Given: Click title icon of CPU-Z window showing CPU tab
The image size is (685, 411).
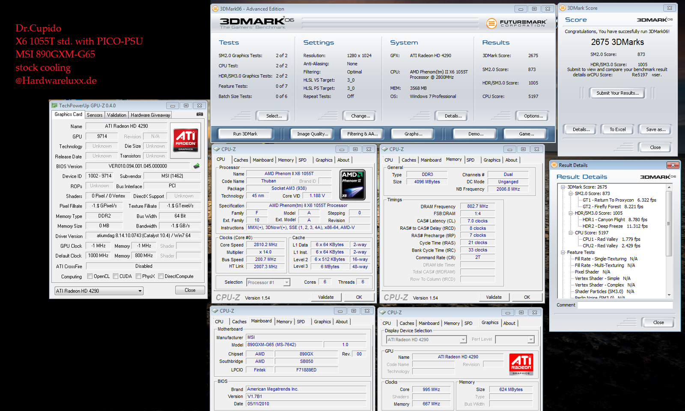Looking at the screenshot, I should tap(216, 149).
